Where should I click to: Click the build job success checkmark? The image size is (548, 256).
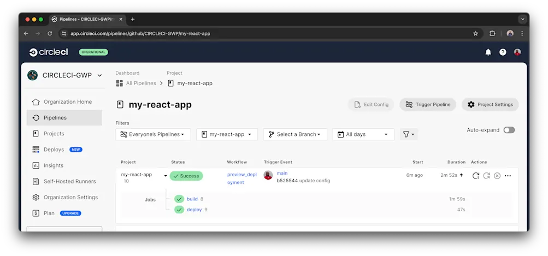pyautogui.click(x=179, y=199)
